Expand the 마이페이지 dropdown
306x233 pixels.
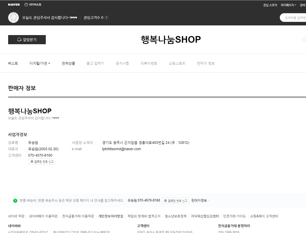click(288, 5)
